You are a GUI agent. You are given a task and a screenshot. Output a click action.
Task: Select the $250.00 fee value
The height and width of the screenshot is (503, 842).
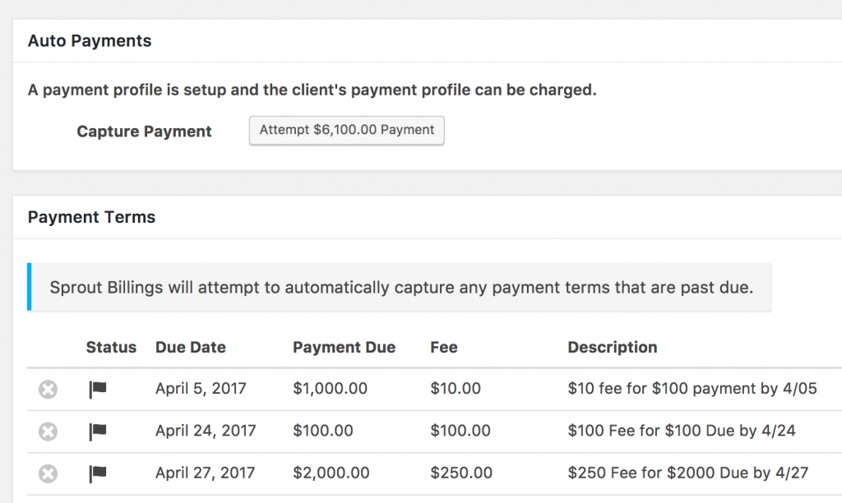pyautogui.click(x=461, y=473)
